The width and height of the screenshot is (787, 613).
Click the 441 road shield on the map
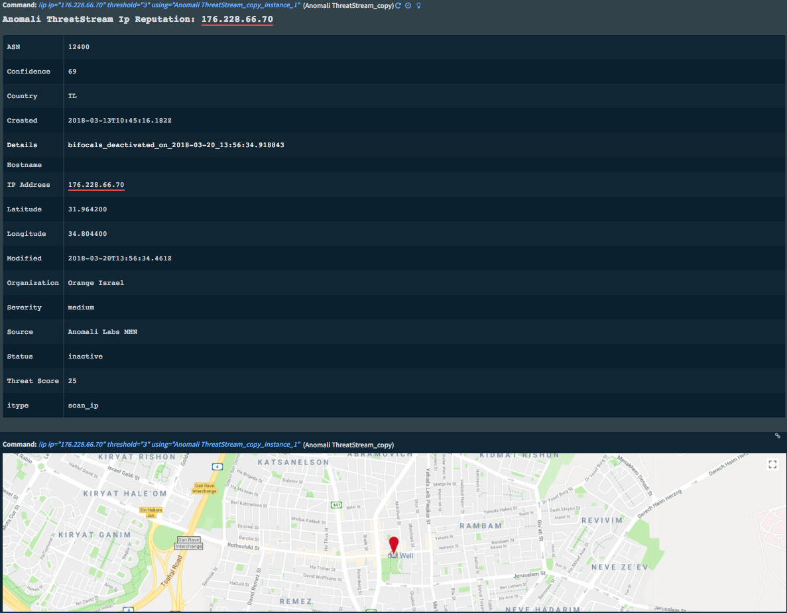click(337, 505)
